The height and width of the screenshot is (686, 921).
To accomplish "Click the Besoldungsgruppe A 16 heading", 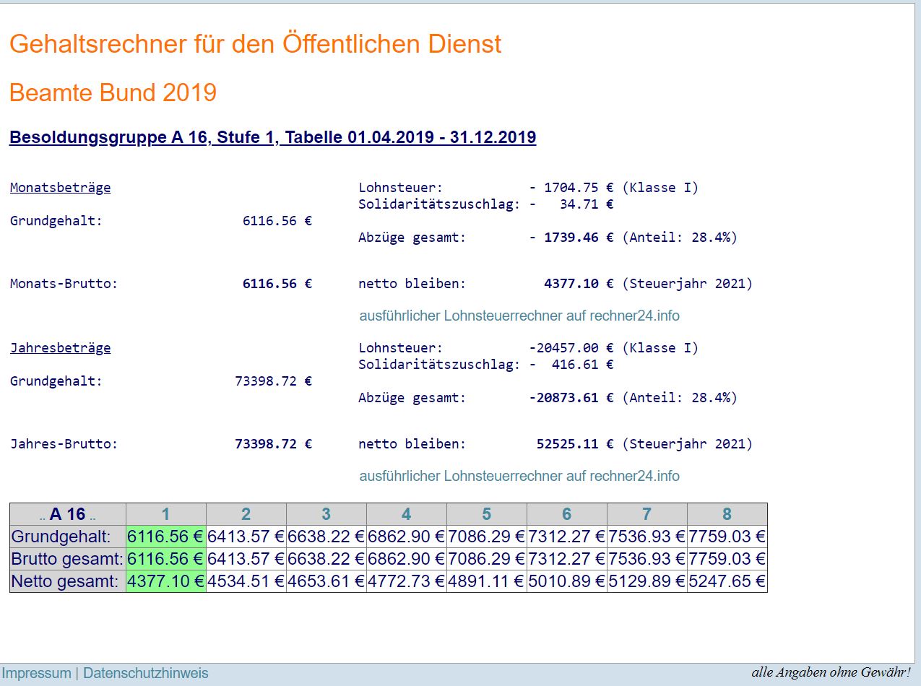I will tap(272, 137).
